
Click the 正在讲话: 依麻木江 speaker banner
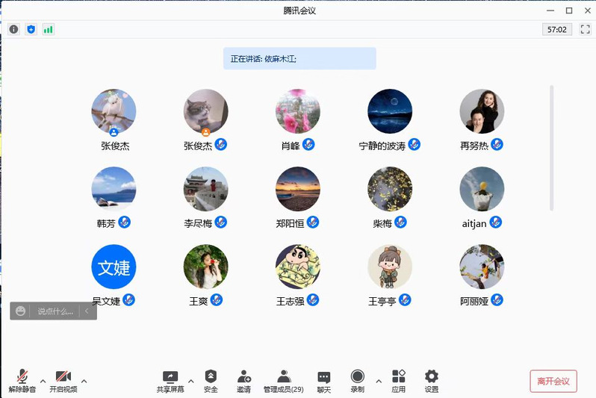point(299,58)
